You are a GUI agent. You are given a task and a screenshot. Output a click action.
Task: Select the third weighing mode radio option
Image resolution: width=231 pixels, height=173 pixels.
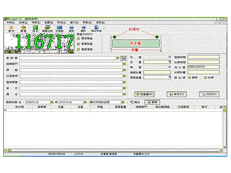coord(78,49)
